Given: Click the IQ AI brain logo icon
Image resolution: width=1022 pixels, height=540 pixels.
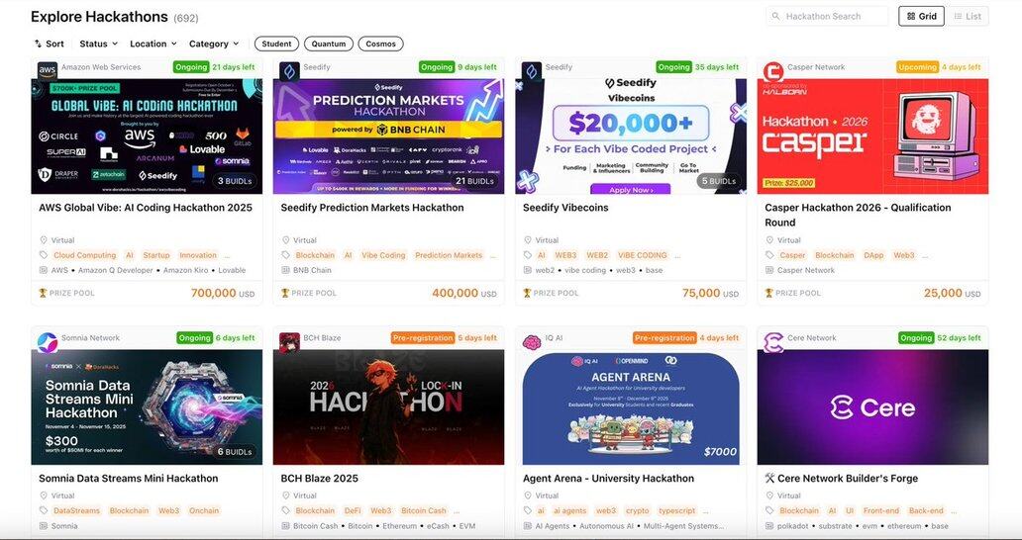Looking at the screenshot, I should click(x=532, y=342).
